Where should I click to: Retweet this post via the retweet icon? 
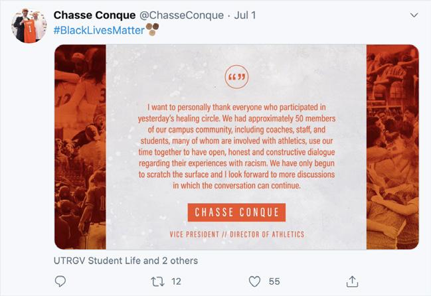pyautogui.click(x=158, y=281)
